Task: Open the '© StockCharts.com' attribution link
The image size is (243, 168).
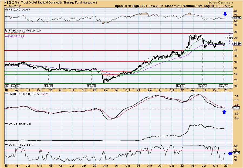Action: 221,2
